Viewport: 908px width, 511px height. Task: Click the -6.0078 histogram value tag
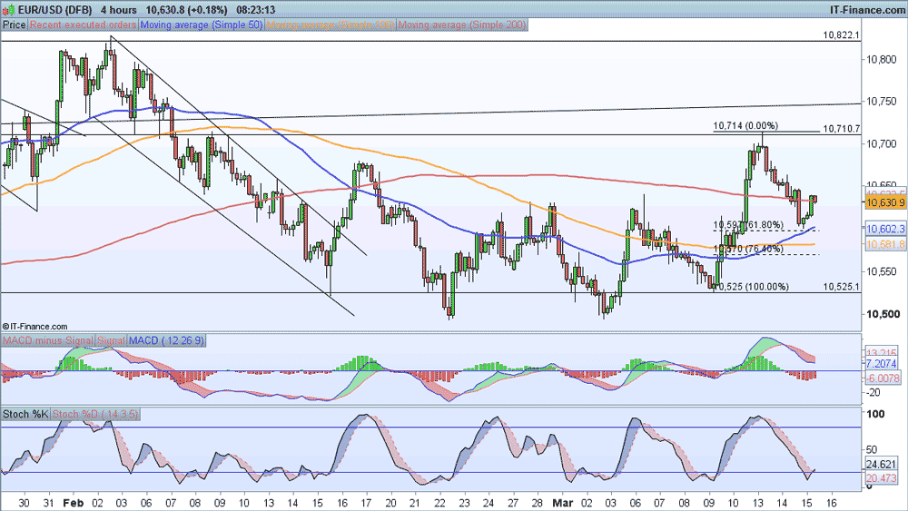point(883,378)
